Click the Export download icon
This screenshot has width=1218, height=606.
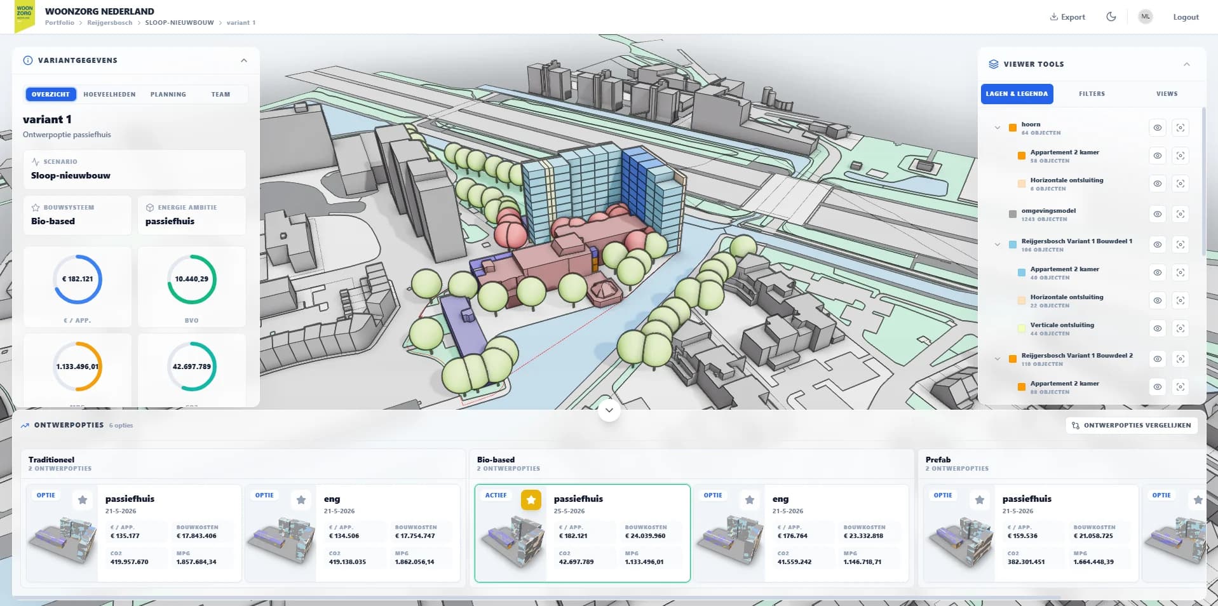coord(1053,17)
